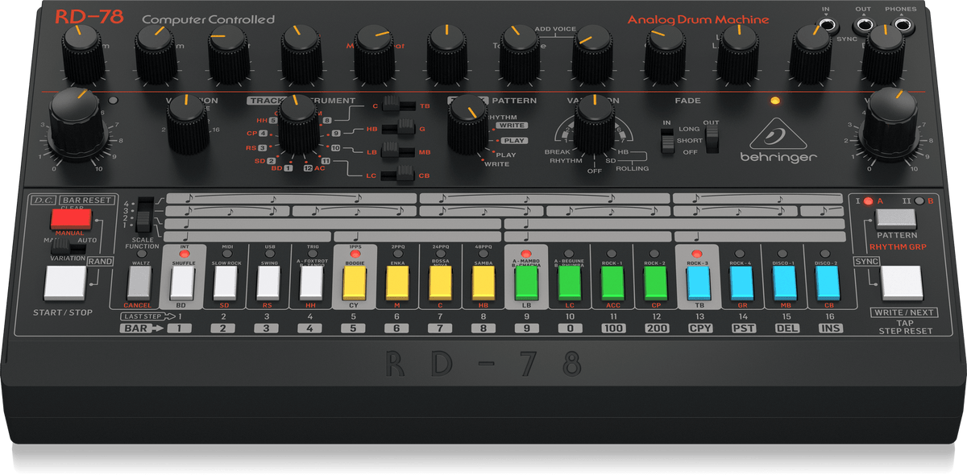
Task: Click the VARIATION break/rolling selector knob
Action: point(594,127)
